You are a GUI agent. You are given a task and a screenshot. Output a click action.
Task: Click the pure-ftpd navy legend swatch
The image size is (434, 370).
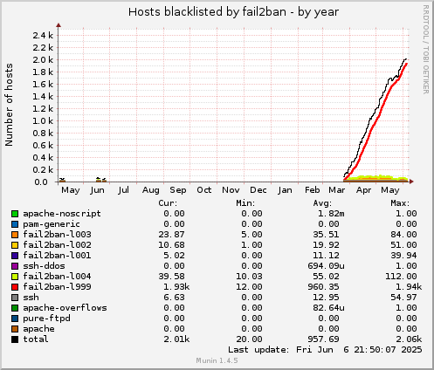coord(15,319)
